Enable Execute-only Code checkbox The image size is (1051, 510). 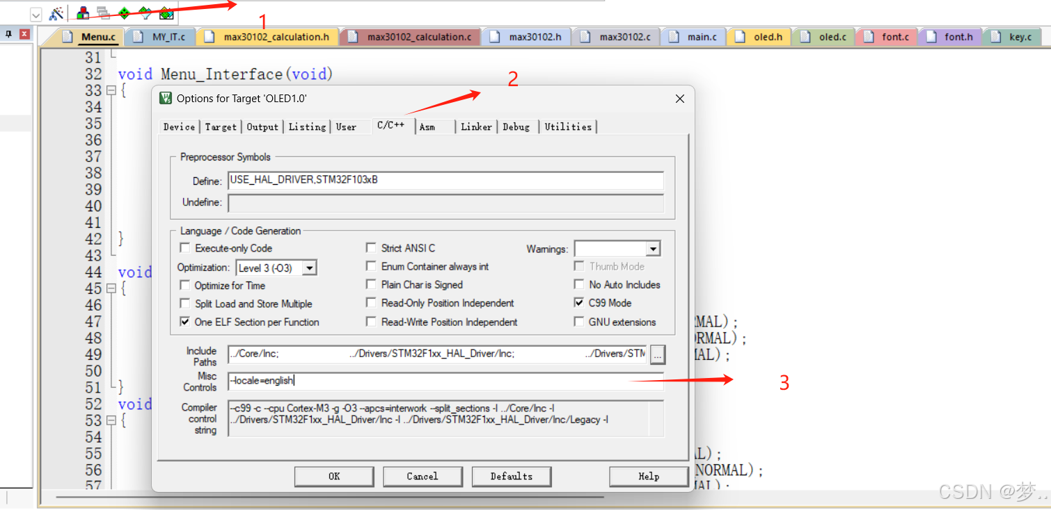(x=185, y=248)
